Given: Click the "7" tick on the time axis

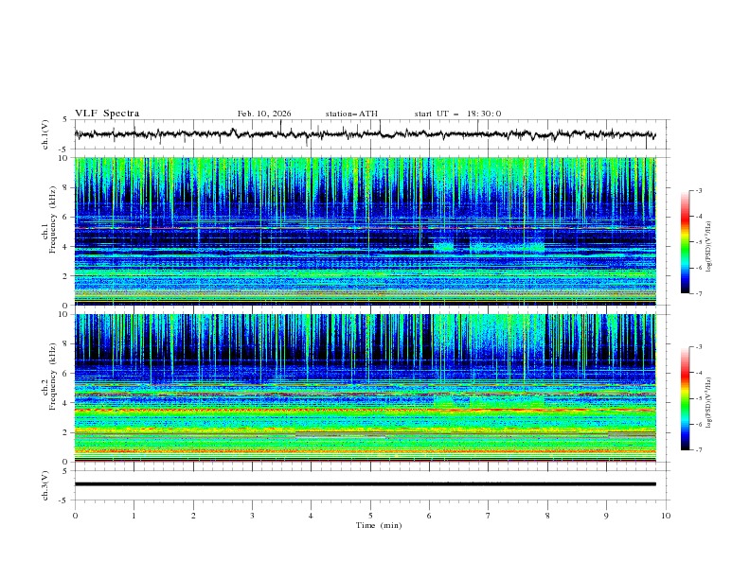Looking at the screenshot, I should click(489, 516).
